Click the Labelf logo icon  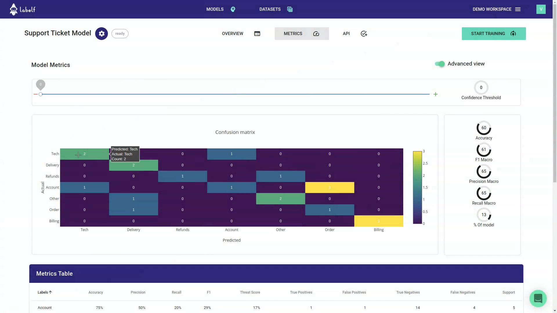[x=13, y=9]
